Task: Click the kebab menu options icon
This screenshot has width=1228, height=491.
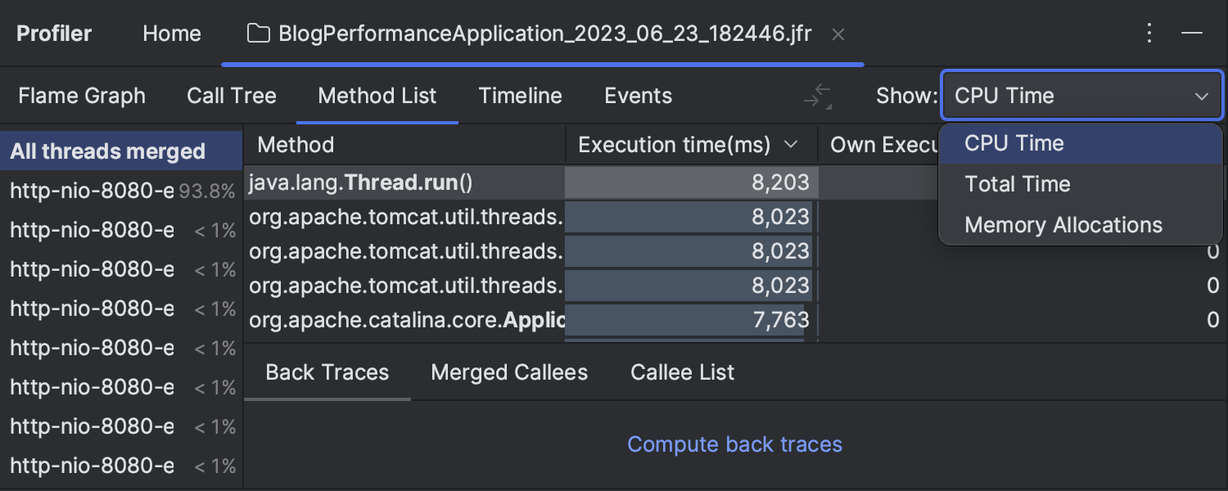Action: (1149, 34)
